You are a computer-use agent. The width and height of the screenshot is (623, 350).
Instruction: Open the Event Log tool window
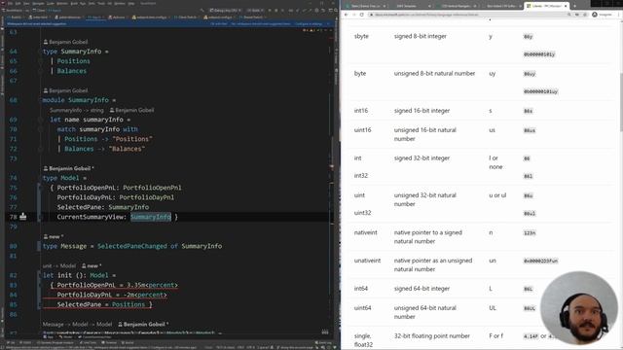323,342
